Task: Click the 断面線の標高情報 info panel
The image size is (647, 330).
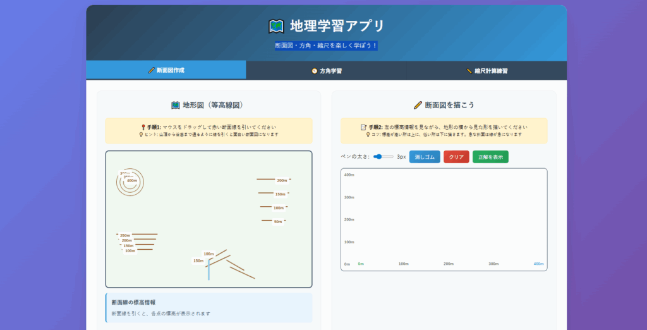Action: [x=209, y=307]
